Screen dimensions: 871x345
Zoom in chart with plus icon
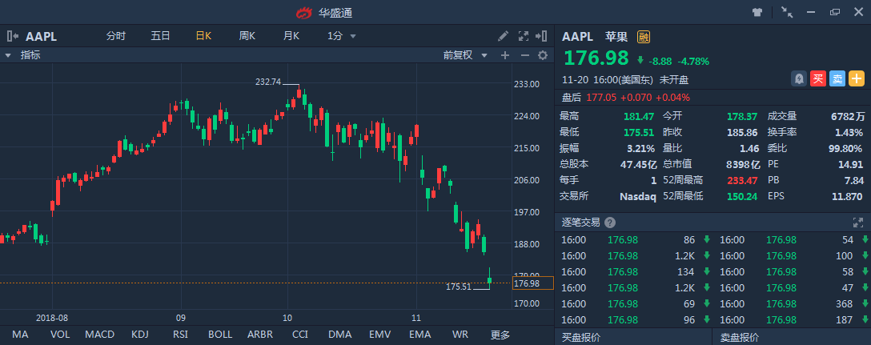[x=505, y=55]
